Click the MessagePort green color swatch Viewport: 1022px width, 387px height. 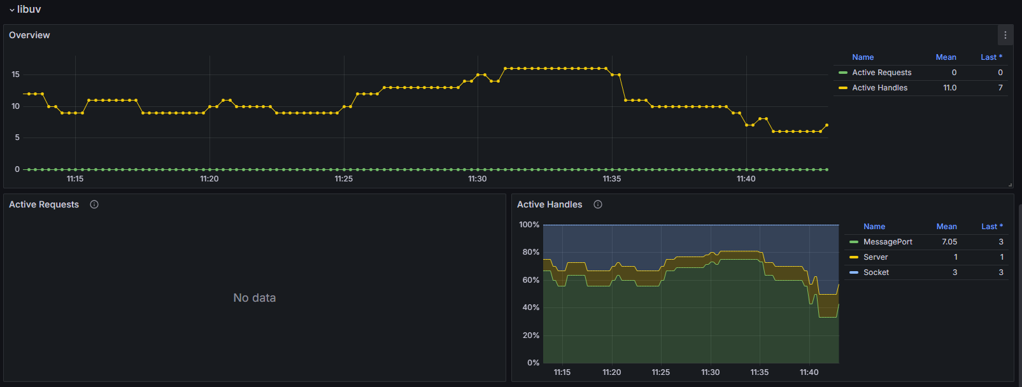pyautogui.click(x=854, y=242)
